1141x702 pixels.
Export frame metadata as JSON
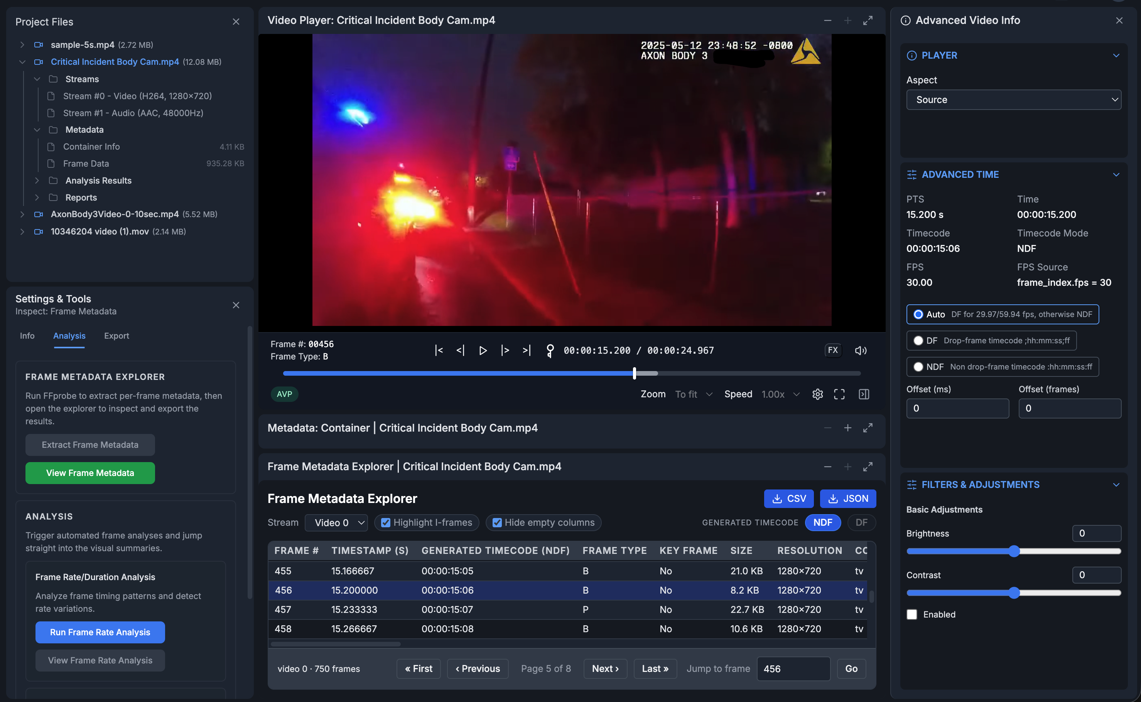click(847, 498)
